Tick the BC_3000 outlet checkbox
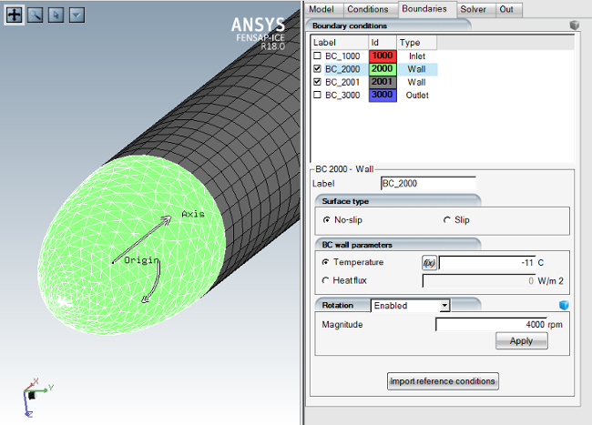 (318, 95)
